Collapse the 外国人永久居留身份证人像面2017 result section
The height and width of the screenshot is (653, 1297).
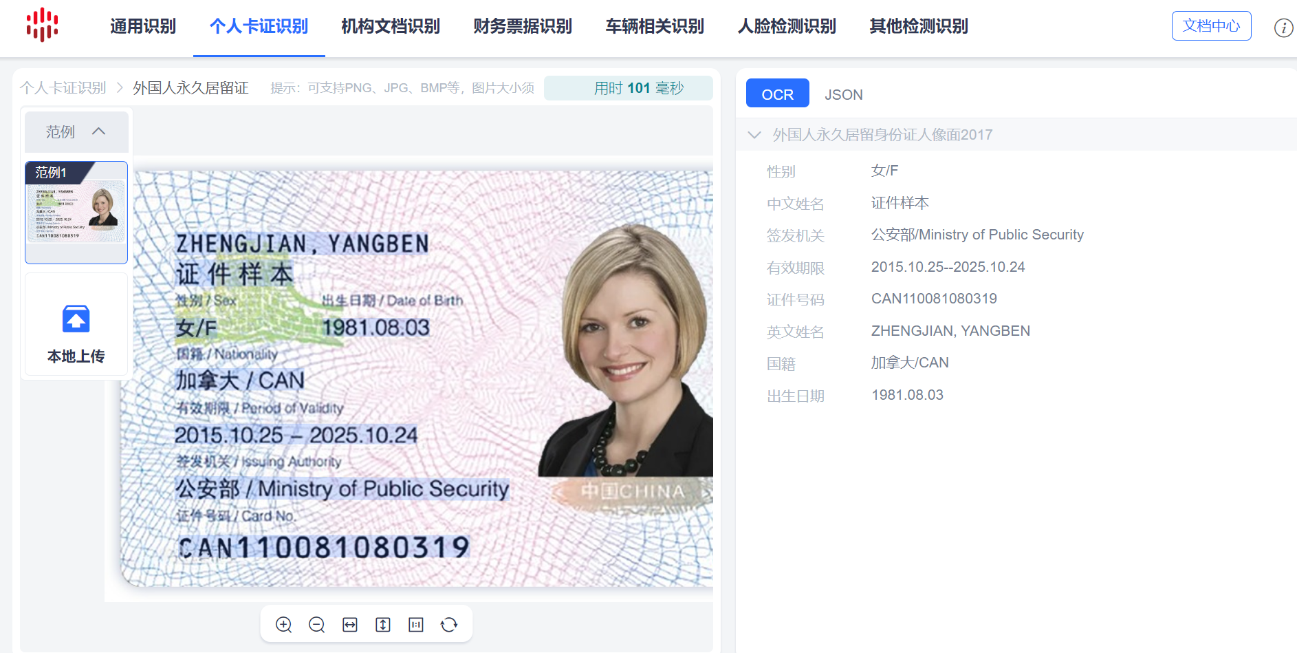coord(754,135)
